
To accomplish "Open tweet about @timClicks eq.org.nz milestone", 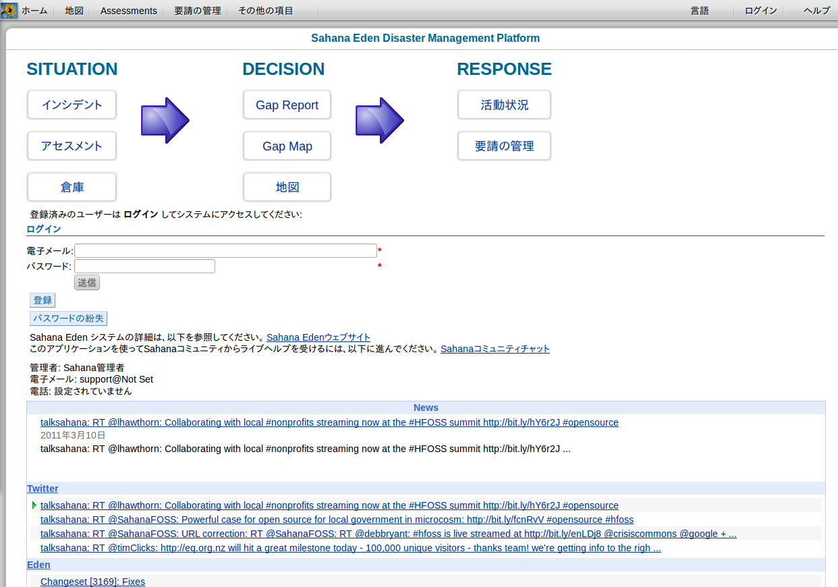I will [x=351, y=548].
